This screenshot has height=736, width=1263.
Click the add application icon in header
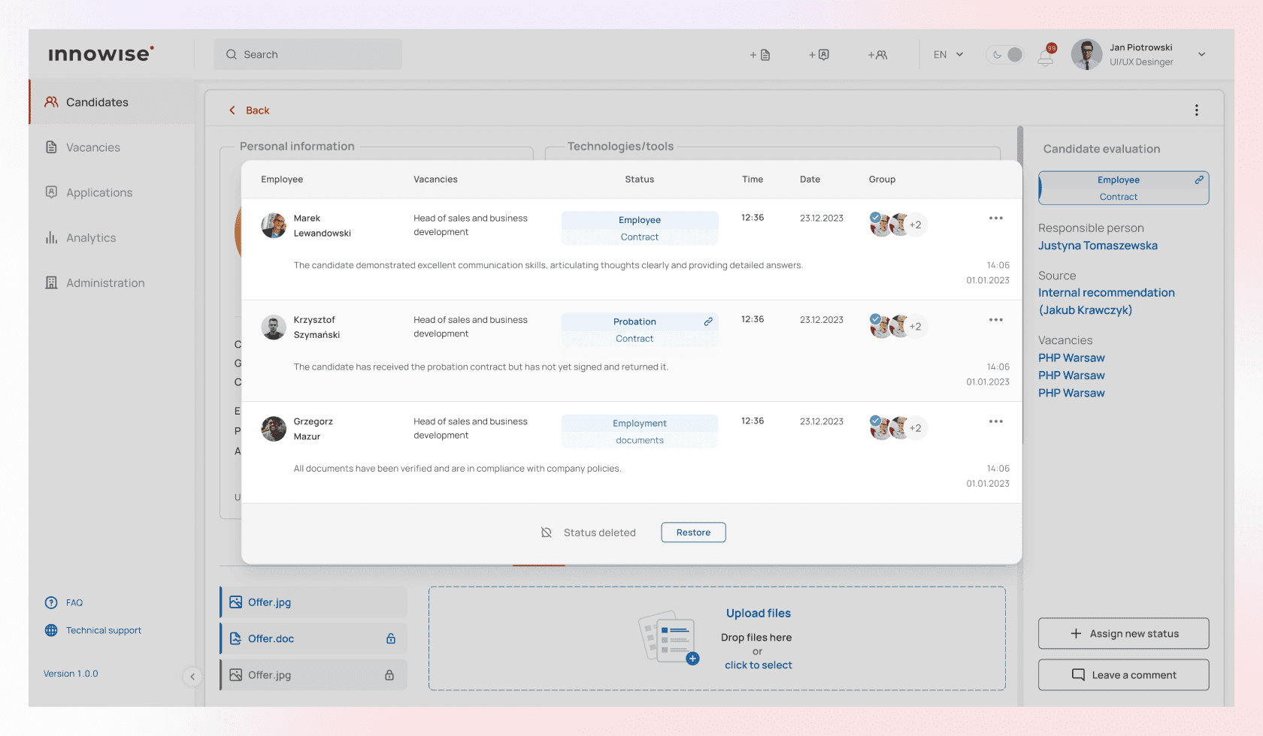pos(819,55)
